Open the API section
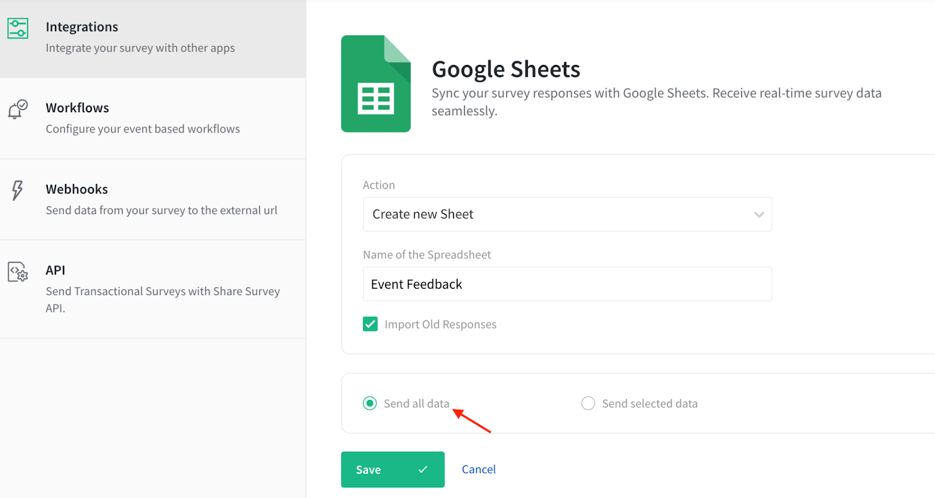Image resolution: width=935 pixels, height=498 pixels. coord(153,289)
